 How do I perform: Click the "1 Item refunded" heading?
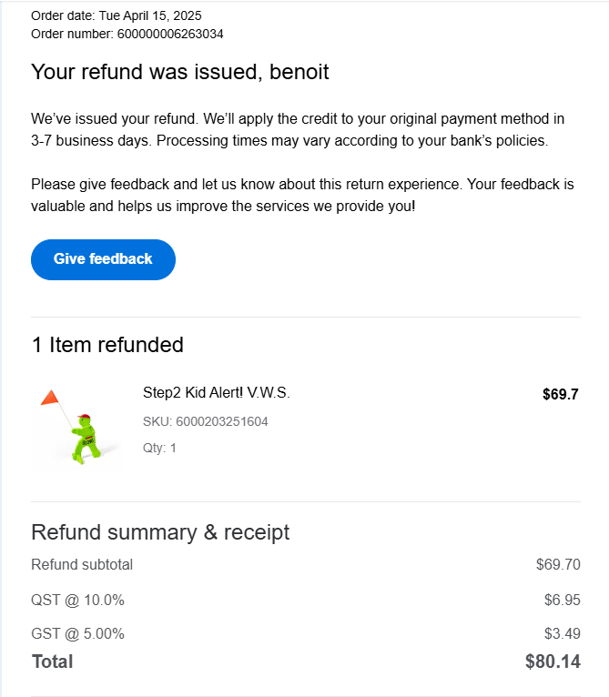coord(107,345)
